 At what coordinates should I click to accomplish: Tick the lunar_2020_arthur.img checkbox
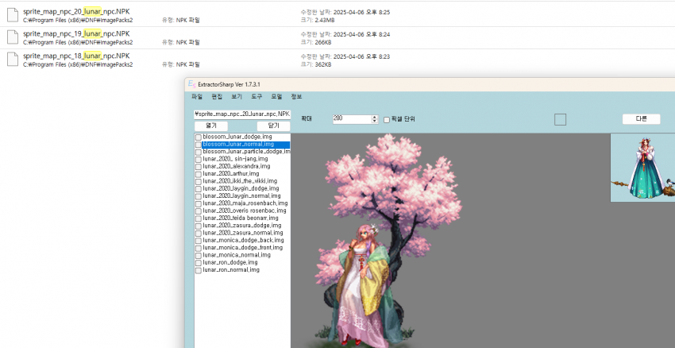pyautogui.click(x=199, y=173)
